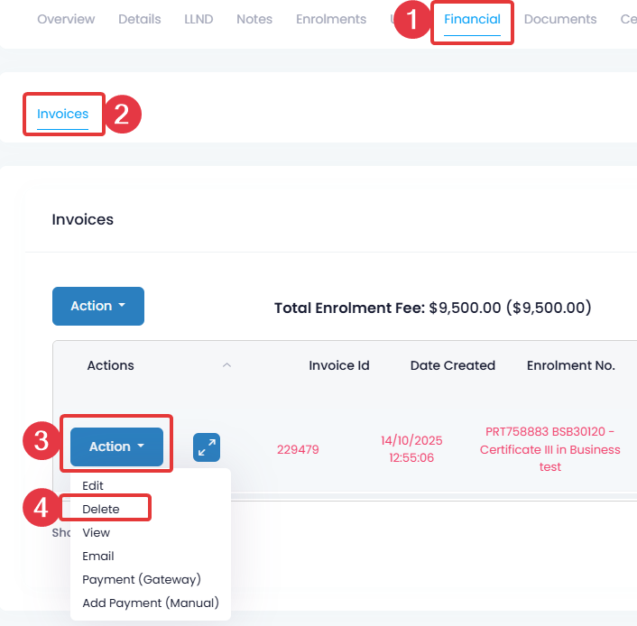Choose Add Payment (Manual) option

151,603
